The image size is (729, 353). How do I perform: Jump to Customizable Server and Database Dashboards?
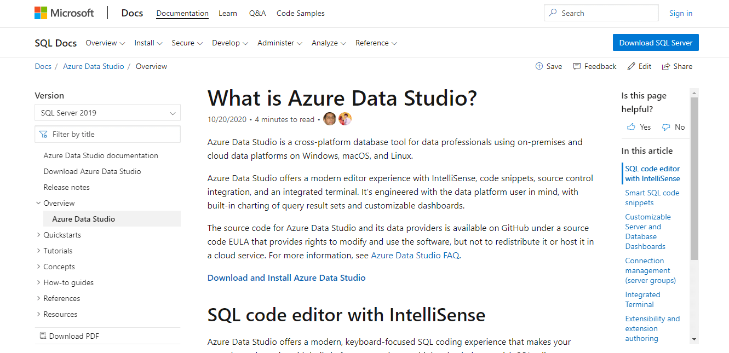[x=648, y=232]
